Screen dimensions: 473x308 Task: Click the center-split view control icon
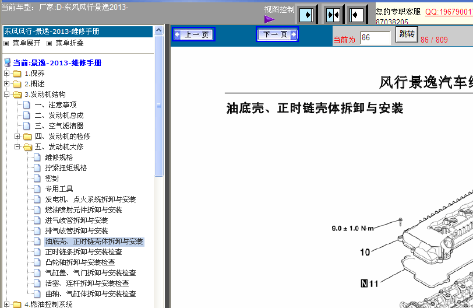(x=333, y=15)
